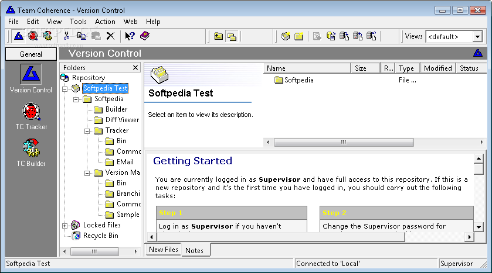
Task: Click the Paste toolbar icon
Action: click(x=96, y=36)
